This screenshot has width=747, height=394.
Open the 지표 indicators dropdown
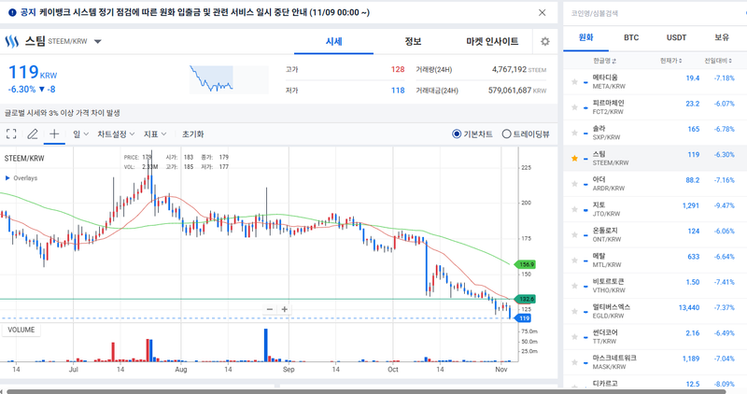click(x=155, y=134)
